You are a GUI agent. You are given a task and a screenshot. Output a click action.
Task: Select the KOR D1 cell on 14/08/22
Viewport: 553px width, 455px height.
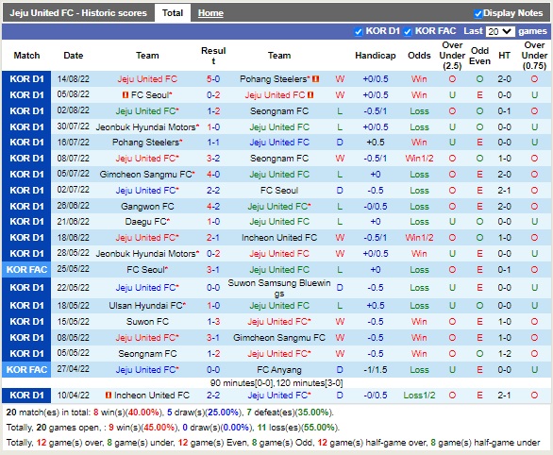click(26, 79)
